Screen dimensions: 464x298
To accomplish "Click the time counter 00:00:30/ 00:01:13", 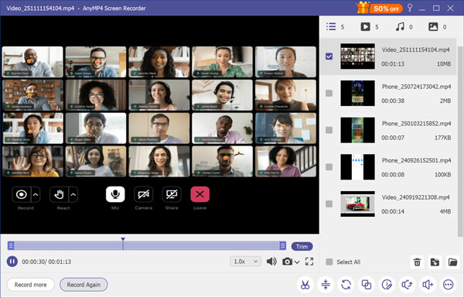I will click(46, 262).
